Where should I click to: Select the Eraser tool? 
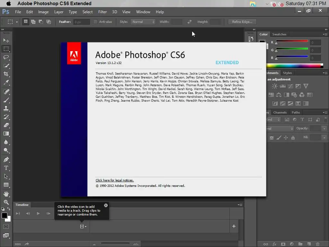click(6, 125)
